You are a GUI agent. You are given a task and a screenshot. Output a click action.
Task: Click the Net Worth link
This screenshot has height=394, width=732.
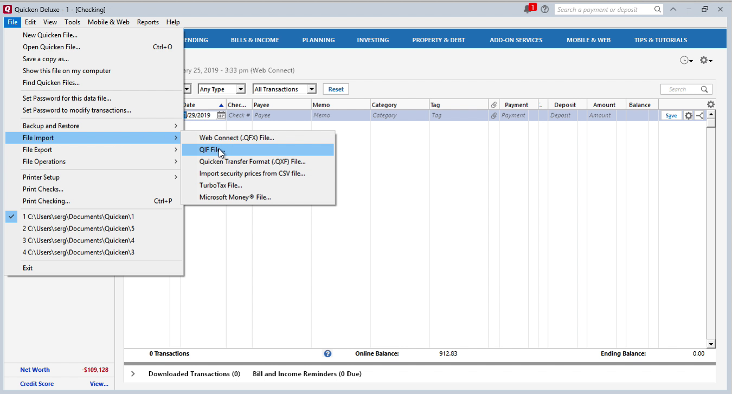[x=35, y=370]
